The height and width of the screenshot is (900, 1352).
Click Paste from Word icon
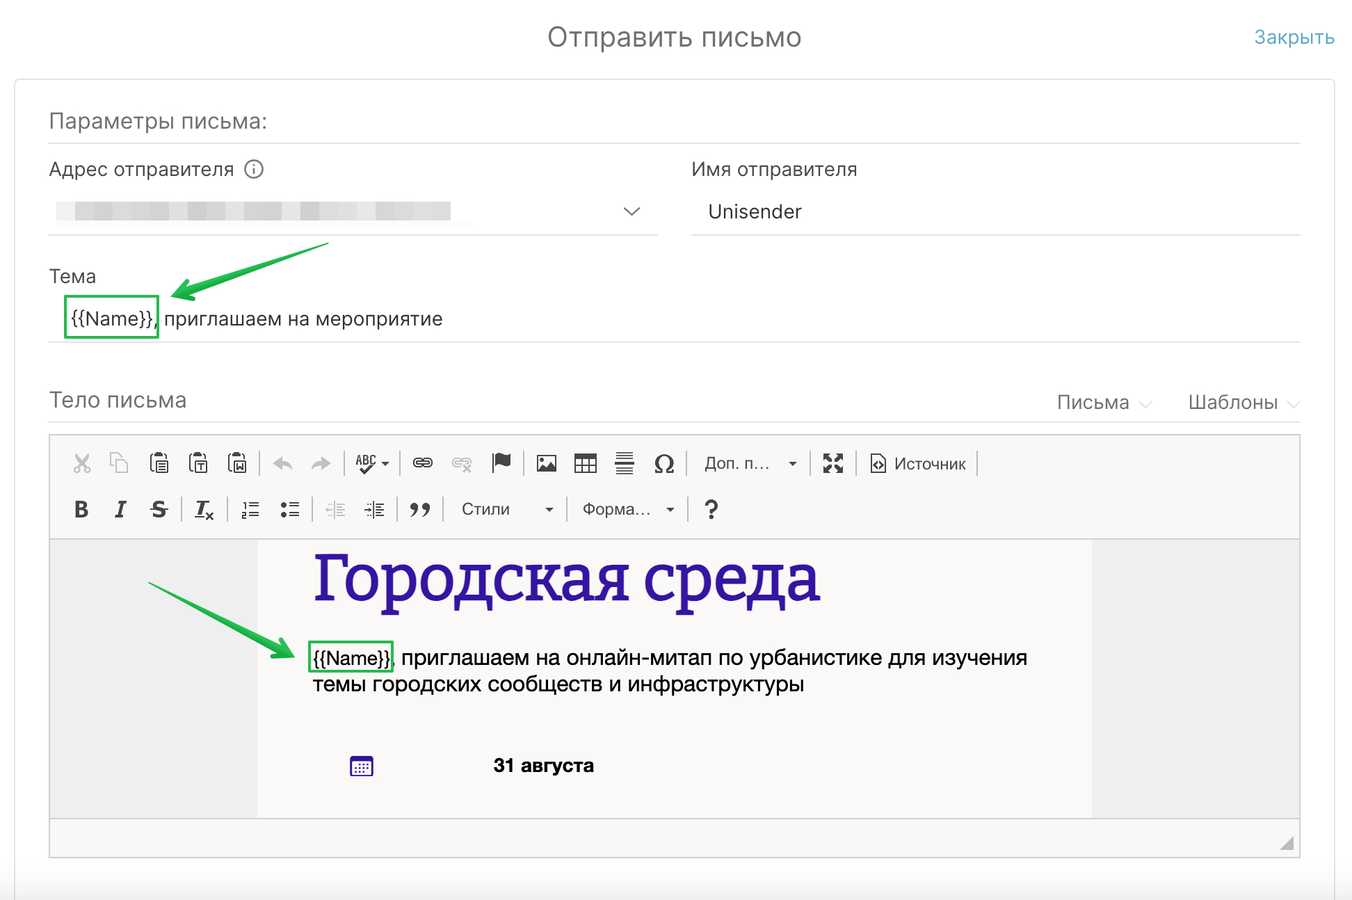tap(237, 463)
